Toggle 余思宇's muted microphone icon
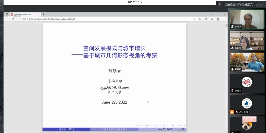Viewport: 266px width, 133px height. point(232,91)
